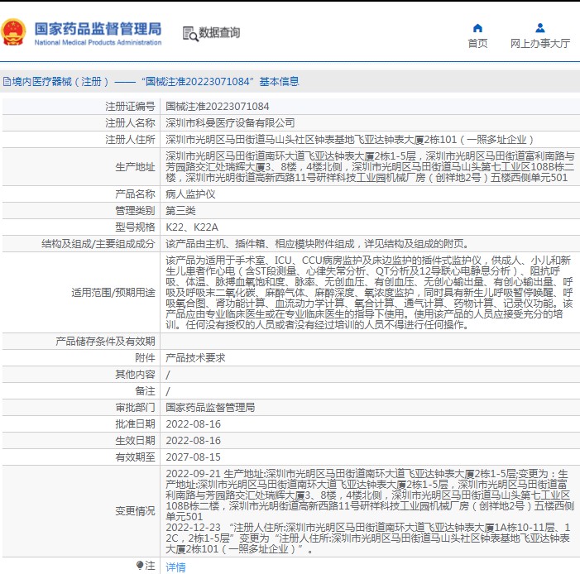580x574 pixels.
Task: Click registration number value 国械注准20223071084
Action: 217,106
